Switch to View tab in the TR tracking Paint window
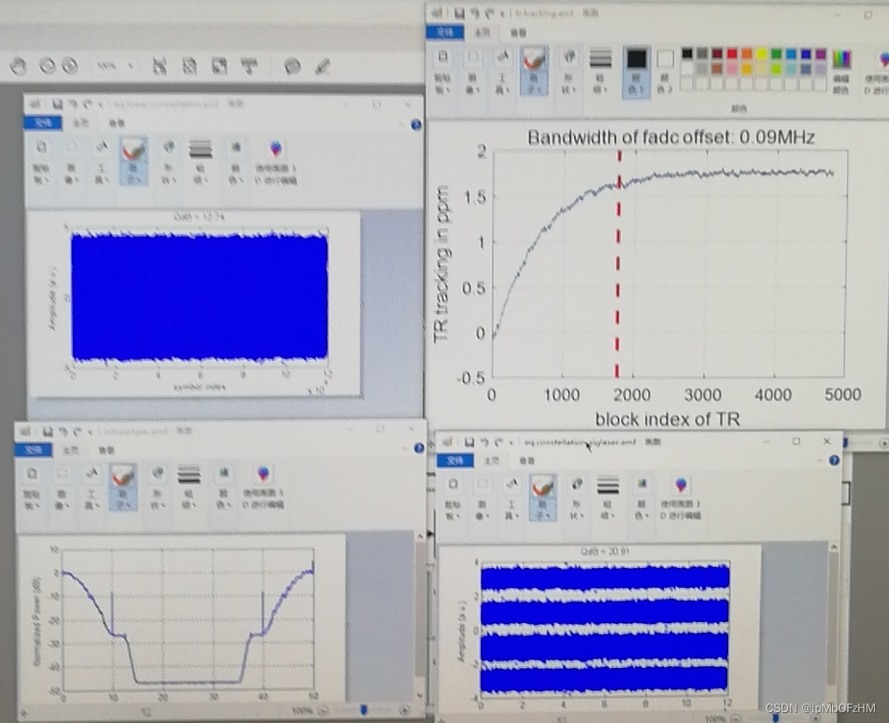889x723 pixels. (x=518, y=32)
